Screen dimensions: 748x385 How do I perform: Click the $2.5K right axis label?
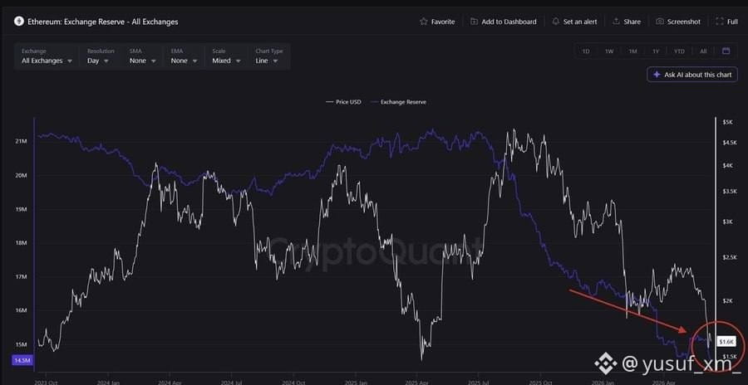click(729, 257)
